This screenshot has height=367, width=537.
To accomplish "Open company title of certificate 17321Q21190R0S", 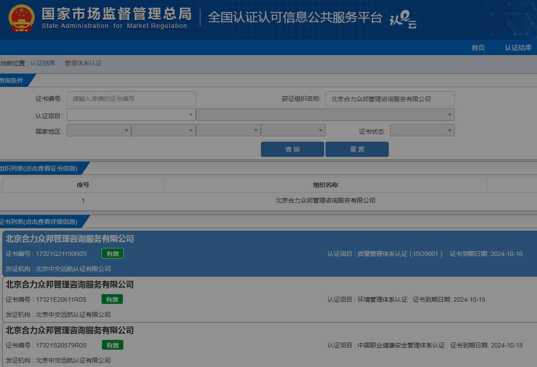I will click(70, 239).
